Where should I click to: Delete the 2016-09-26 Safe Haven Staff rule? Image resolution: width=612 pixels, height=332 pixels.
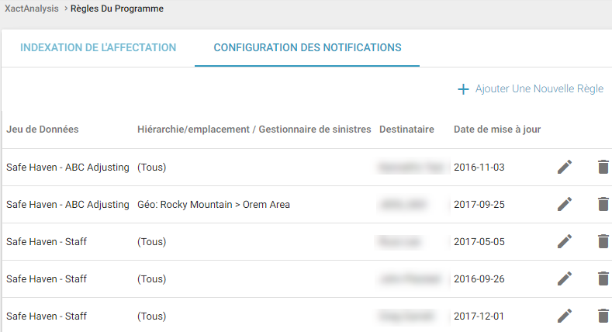coord(603,278)
